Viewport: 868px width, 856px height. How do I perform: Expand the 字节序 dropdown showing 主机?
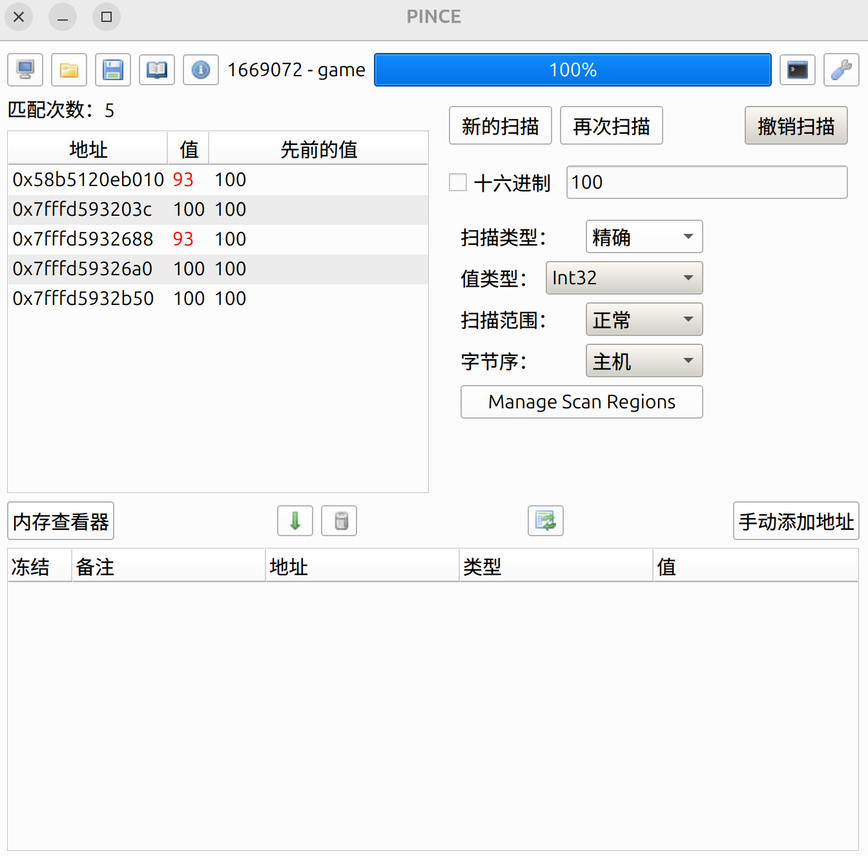click(644, 361)
